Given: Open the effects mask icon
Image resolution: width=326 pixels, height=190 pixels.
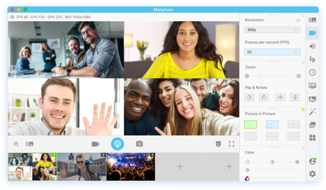Looking at the screenshot, I should pos(218,144).
